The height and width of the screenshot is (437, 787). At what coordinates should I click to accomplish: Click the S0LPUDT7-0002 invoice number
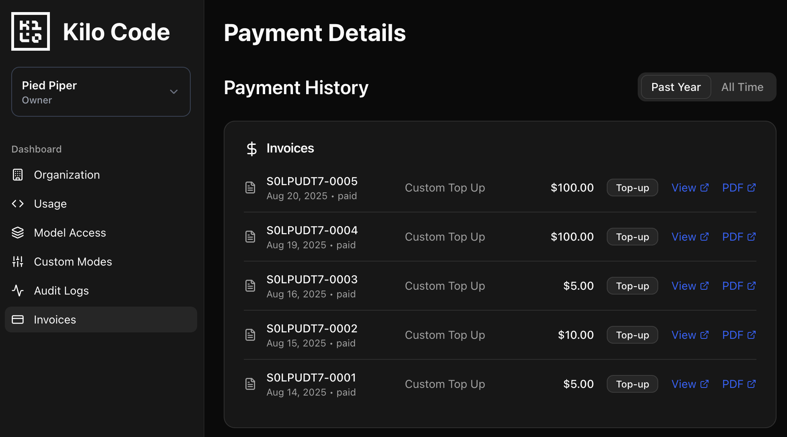(312, 328)
